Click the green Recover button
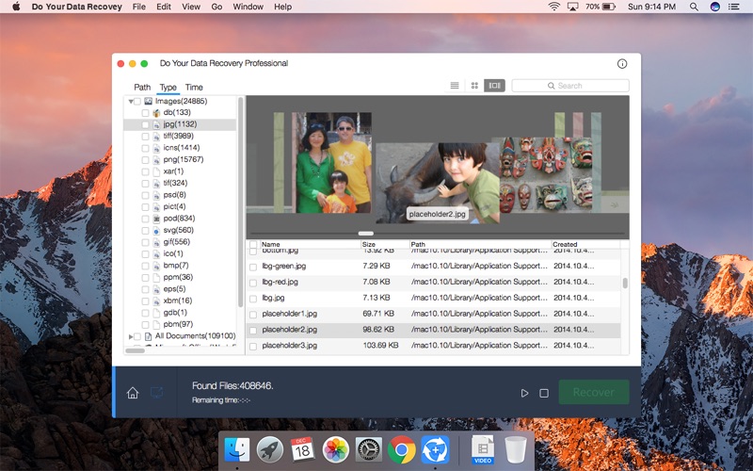The image size is (753, 471). point(594,392)
